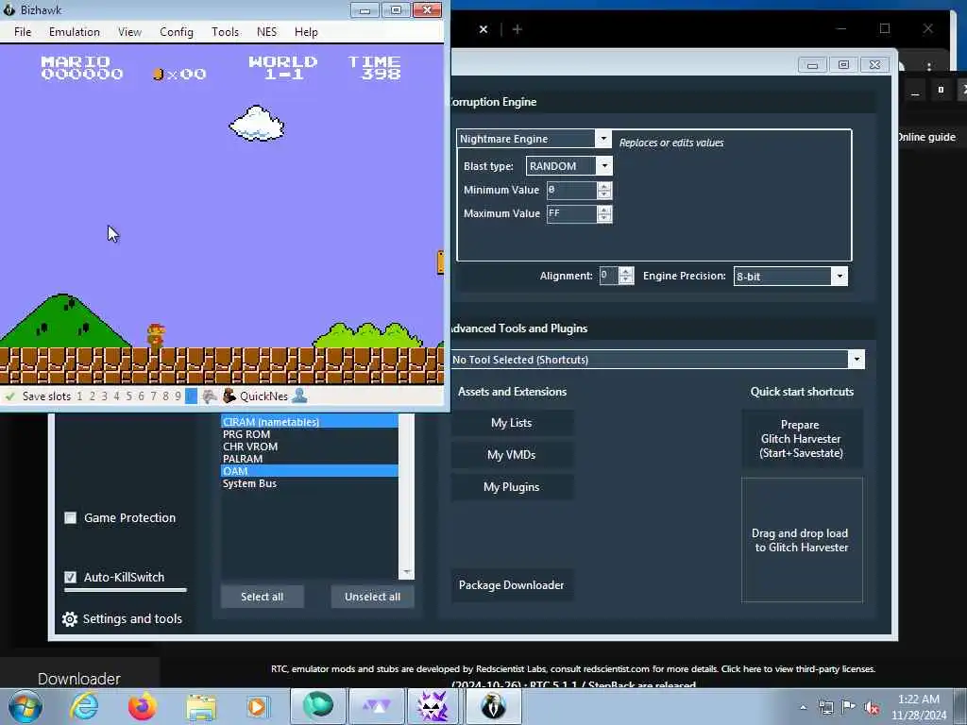Image resolution: width=967 pixels, height=725 pixels.
Task: Open the File menu in Bizhawk
Action: pos(23,32)
